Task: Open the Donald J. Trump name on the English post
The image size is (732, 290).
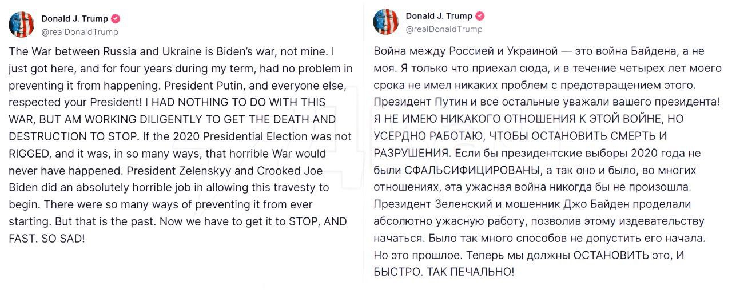Action: pos(74,19)
